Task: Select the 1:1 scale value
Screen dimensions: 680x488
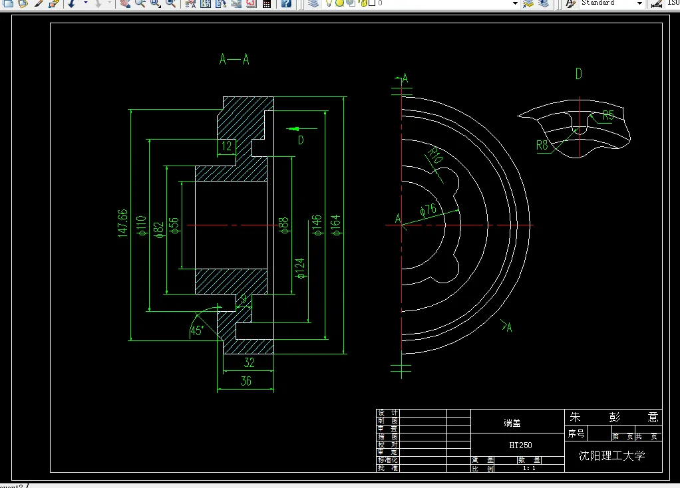Action: tap(529, 469)
